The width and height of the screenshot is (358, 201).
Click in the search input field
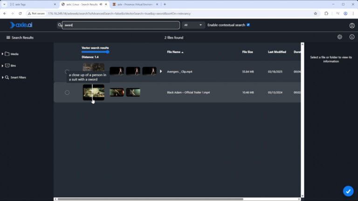pos(121,25)
